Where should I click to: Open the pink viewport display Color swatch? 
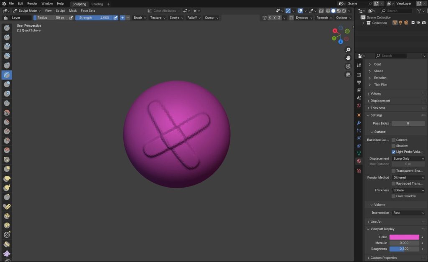pos(404,237)
